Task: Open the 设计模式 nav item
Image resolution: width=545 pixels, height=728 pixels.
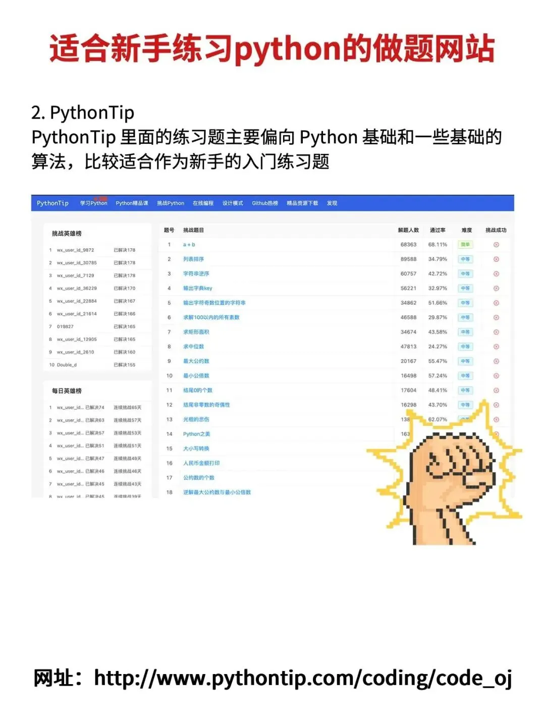Action: [233, 203]
